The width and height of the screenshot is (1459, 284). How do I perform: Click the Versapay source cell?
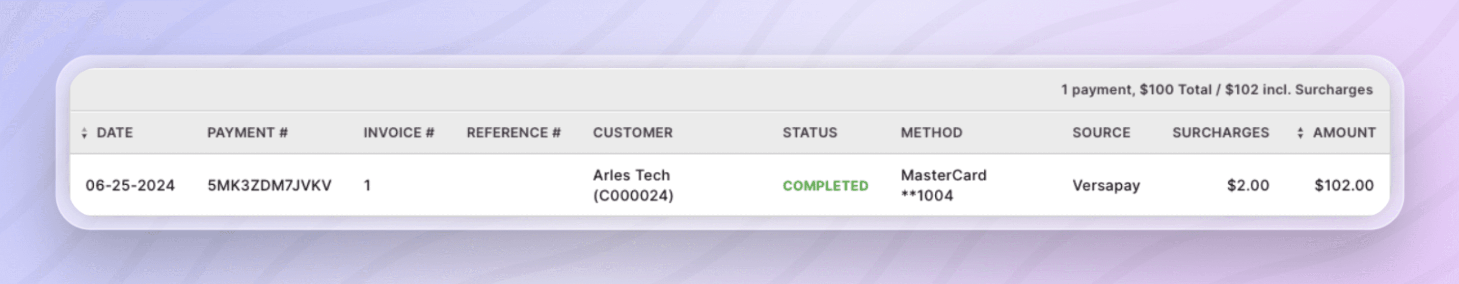(1105, 186)
